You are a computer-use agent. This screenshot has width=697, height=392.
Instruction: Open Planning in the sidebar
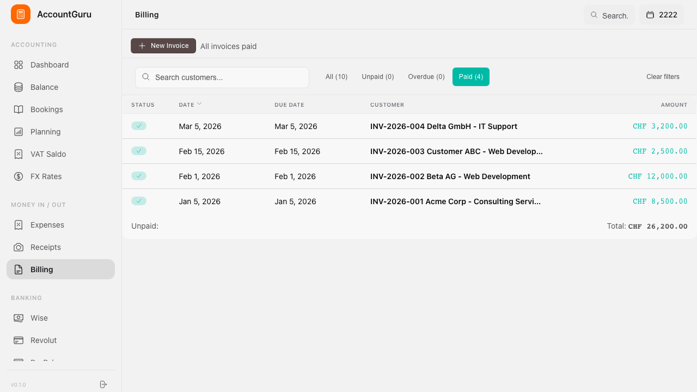point(60,132)
